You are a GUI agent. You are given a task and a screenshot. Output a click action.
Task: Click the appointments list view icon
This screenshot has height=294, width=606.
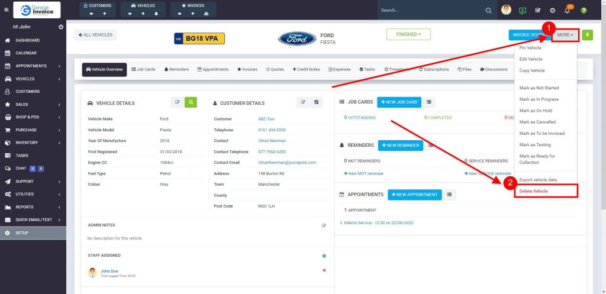[450, 195]
